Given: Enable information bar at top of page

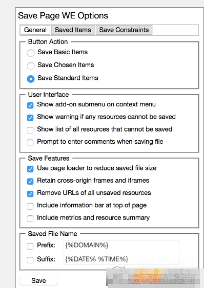Looking at the screenshot, I should coord(30,206).
